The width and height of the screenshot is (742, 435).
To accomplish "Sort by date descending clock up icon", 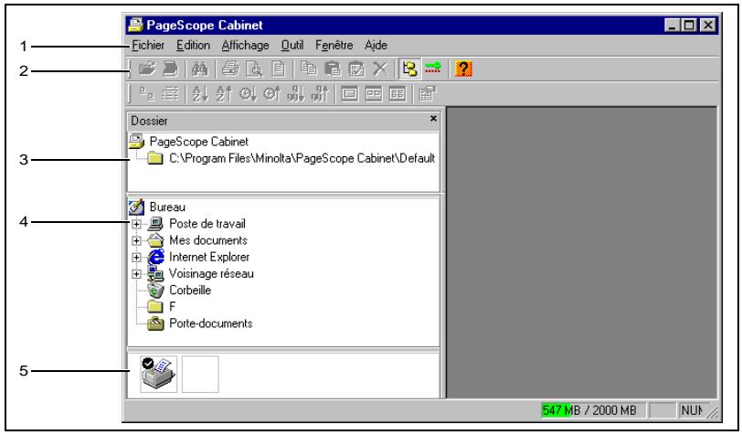I will pos(271,94).
